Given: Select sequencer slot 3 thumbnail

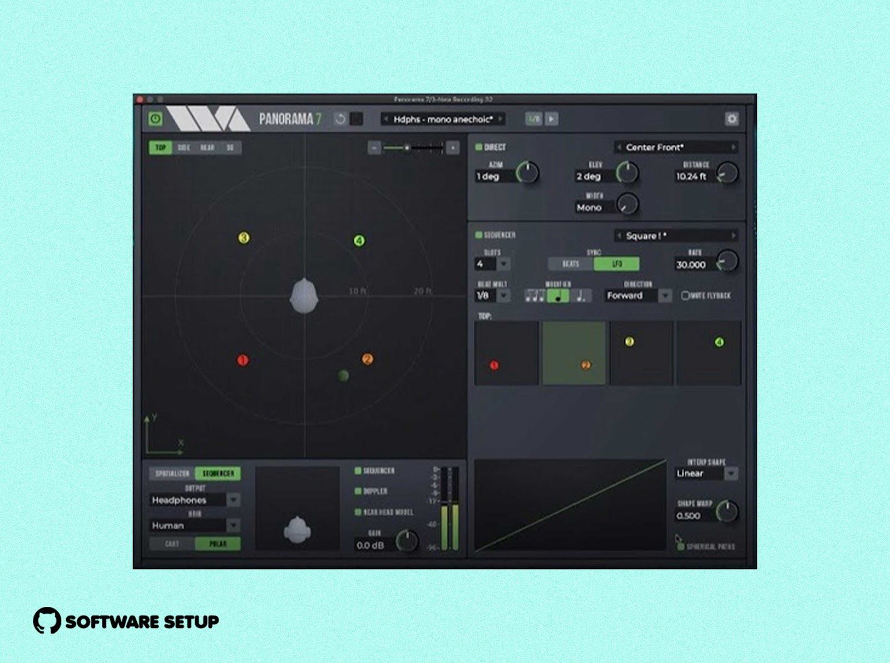Looking at the screenshot, I should click(x=641, y=353).
